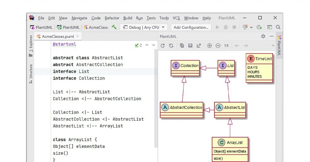Click 'abstract class AbstractList' code line
The height and width of the screenshot is (162, 310).
[x=88, y=58]
